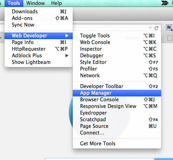Launch HttpRequester from the Tools menu
Image resolution: width=173 pixels, height=160 pixels.
[39, 49]
